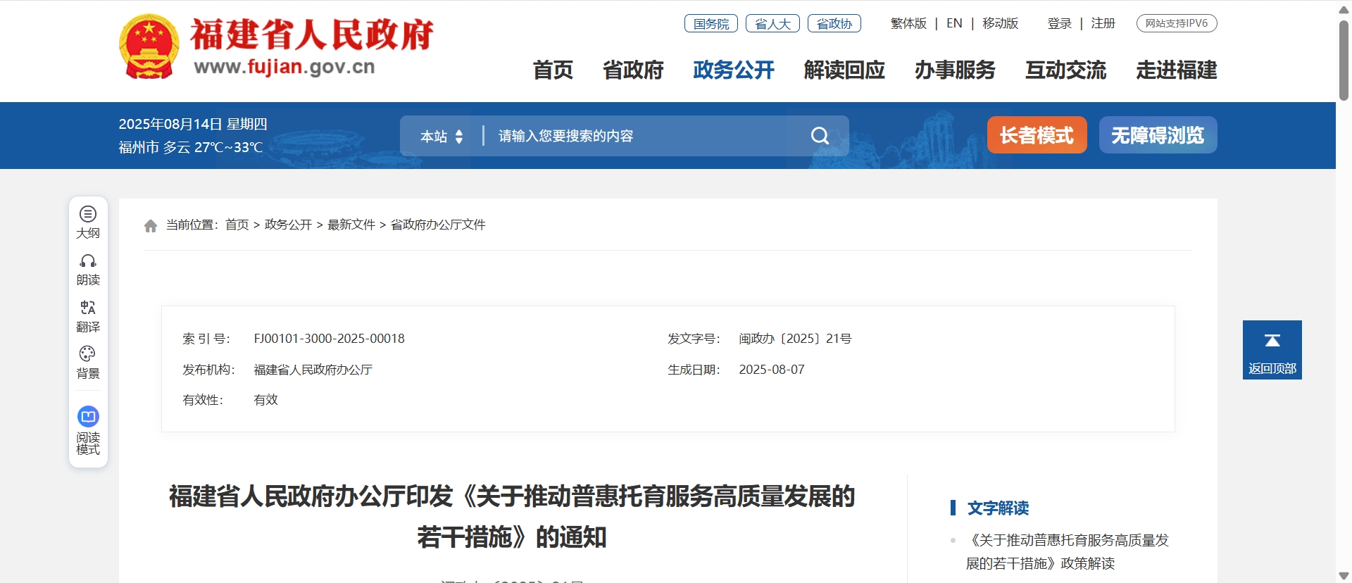Click the 最新文件 breadcrumb link
This screenshot has height=583, width=1352.
pyautogui.click(x=351, y=225)
